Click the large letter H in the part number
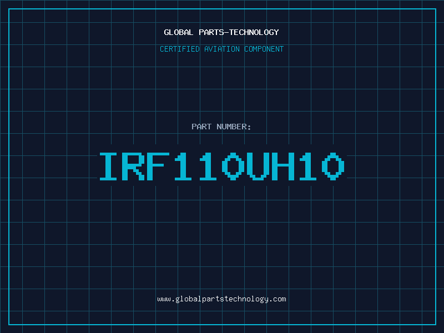 click(x=283, y=166)
